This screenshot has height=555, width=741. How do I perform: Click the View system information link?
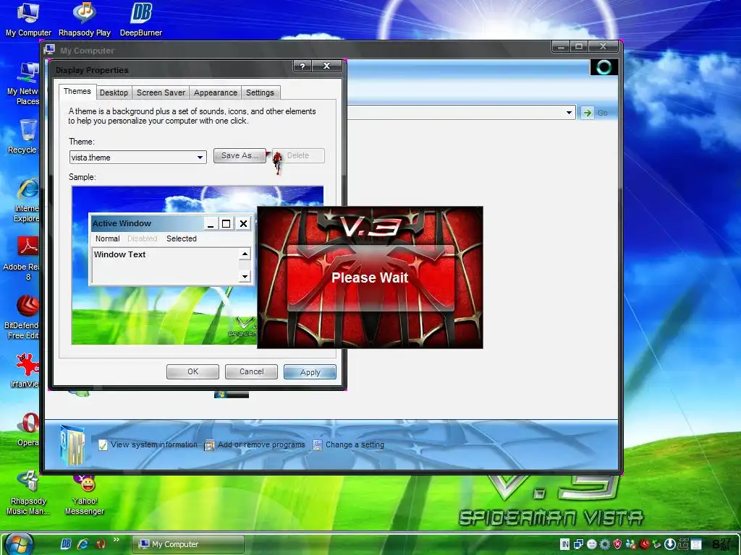tap(154, 444)
